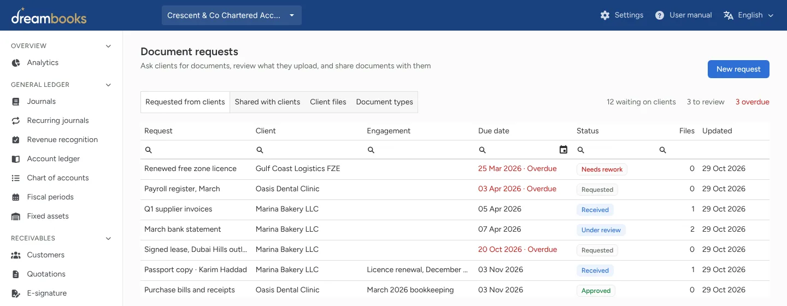
Task: Open the Document types tab
Action: click(385, 102)
